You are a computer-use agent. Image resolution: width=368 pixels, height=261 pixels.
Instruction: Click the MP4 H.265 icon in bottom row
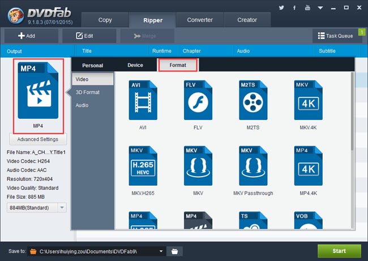point(143,220)
